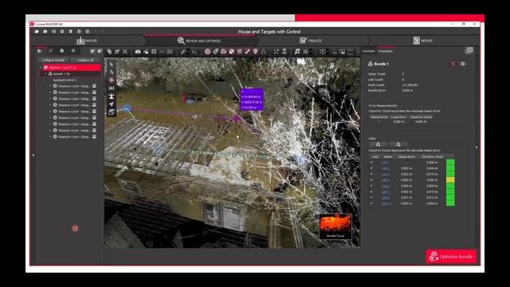Viewport: 510px width, 287px height.
Task: Click the 3D box view icon
Action: [112, 112]
